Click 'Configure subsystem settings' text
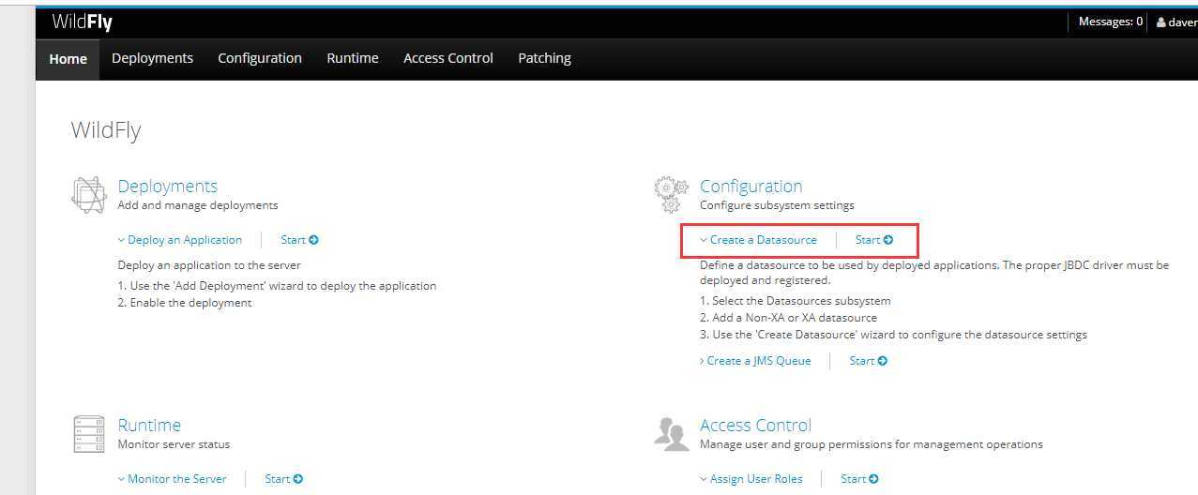The width and height of the screenshot is (1198, 495). (x=777, y=205)
